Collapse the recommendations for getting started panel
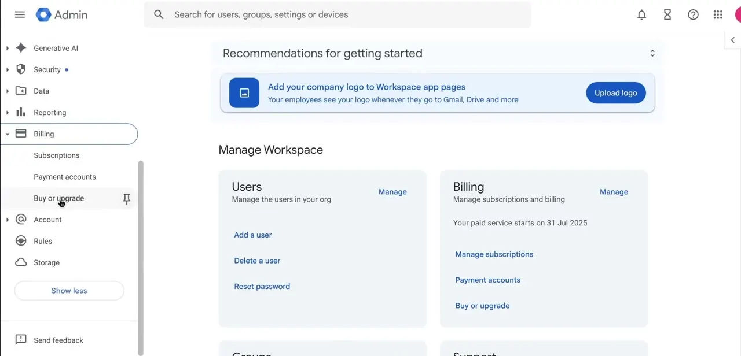The height and width of the screenshot is (356, 741). (652, 53)
